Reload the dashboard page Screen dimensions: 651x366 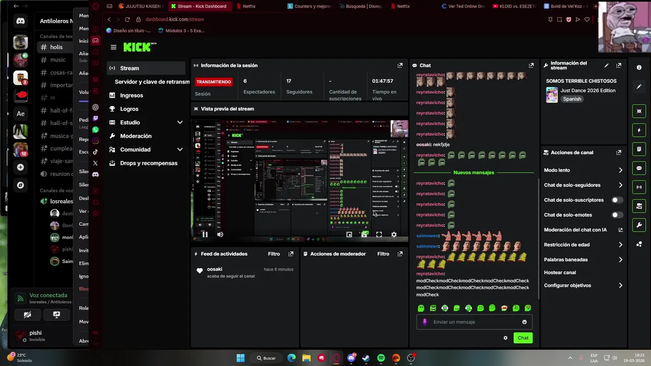point(127,19)
